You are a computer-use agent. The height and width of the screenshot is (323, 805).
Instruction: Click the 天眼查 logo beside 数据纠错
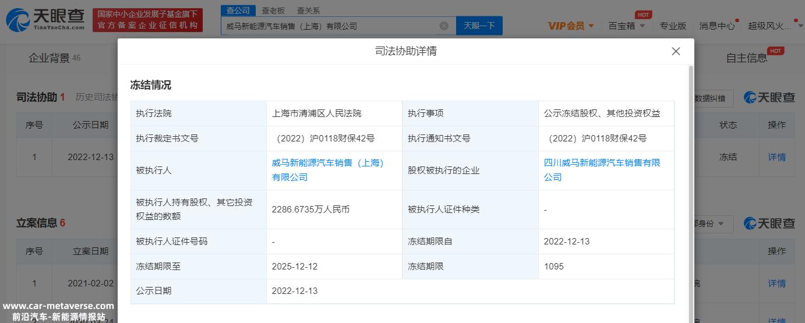coord(769,98)
